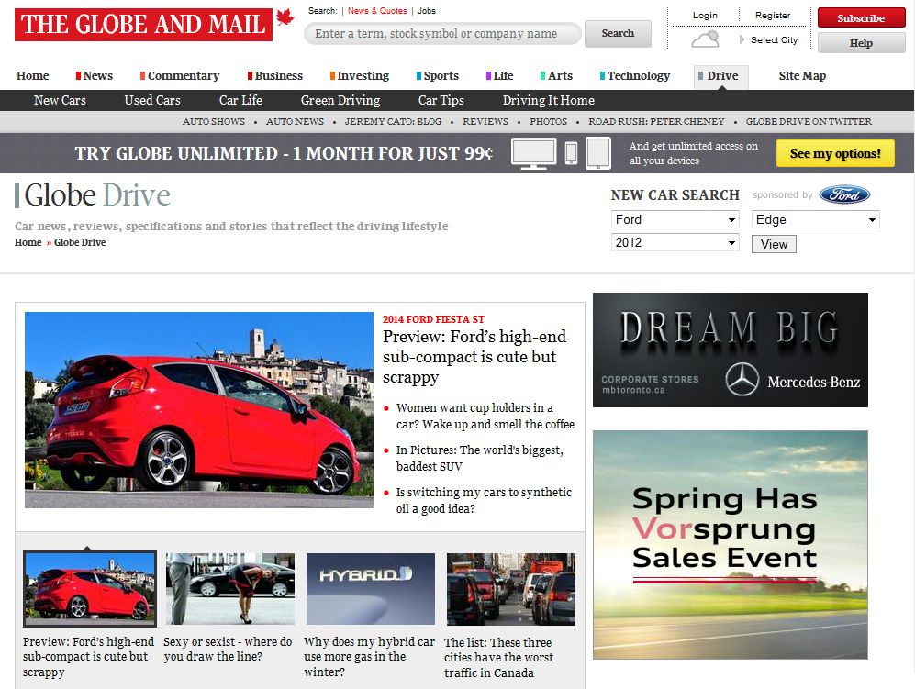Click the tablet device icon

pyautogui.click(x=598, y=153)
